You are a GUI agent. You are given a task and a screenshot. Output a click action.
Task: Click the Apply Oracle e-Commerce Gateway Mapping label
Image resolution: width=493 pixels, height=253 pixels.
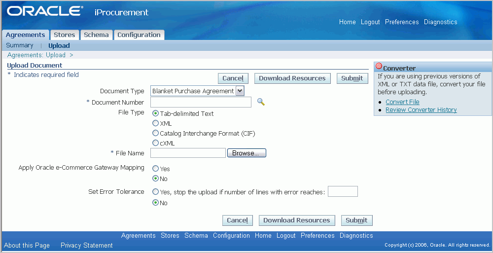[x=81, y=167]
